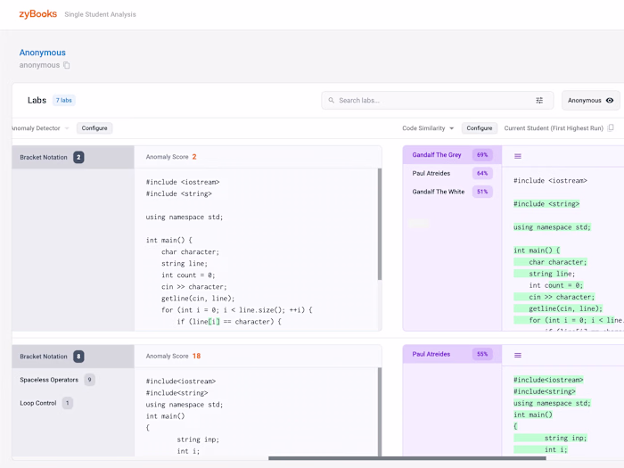Copy Current Student First Highest Run code
Image resolution: width=624 pixels, height=468 pixels.
(x=611, y=127)
